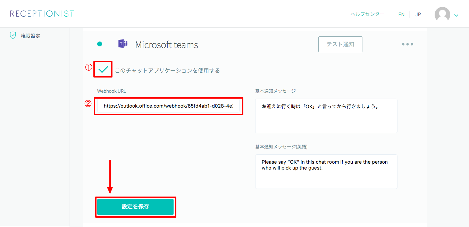Image resolution: width=469 pixels, height=227 pixels.
Task: Click the user avatar icon
Action: point(442,15)
